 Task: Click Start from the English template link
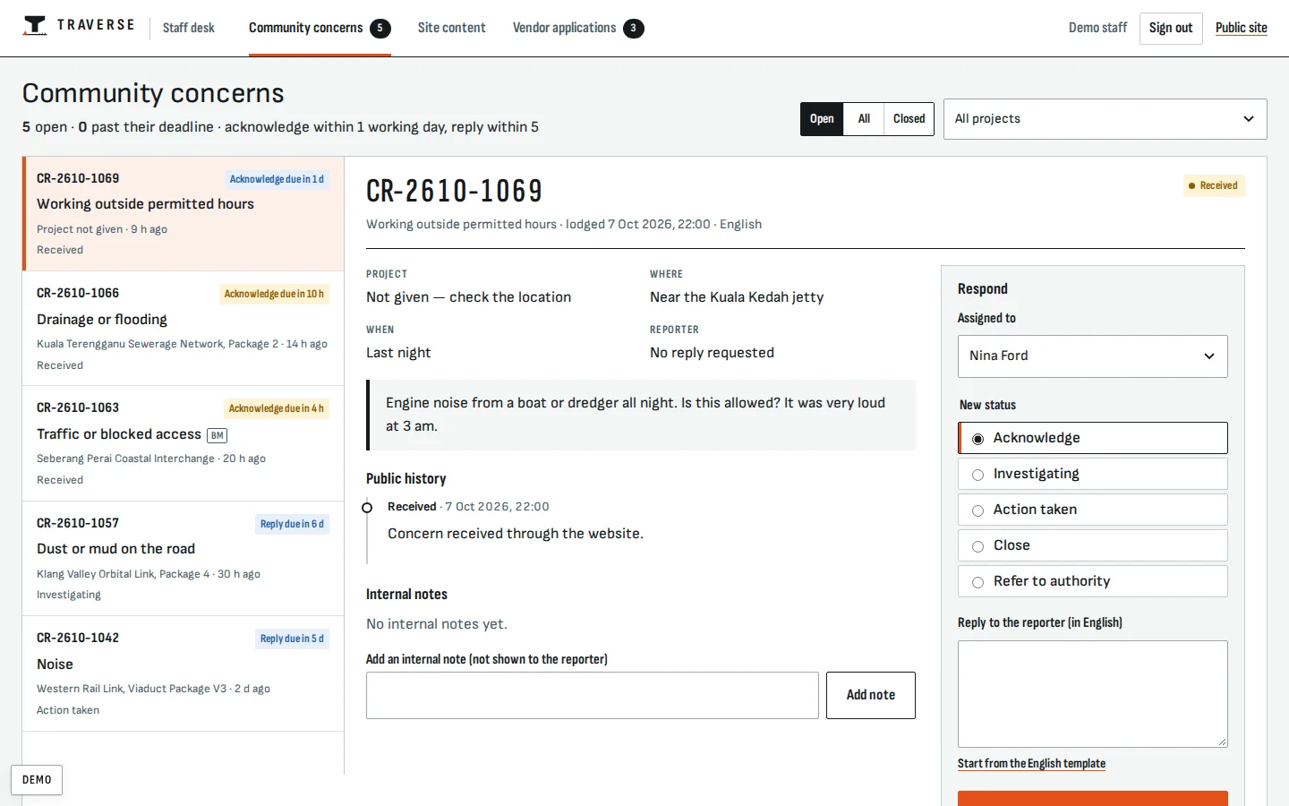pos(1031,764)
